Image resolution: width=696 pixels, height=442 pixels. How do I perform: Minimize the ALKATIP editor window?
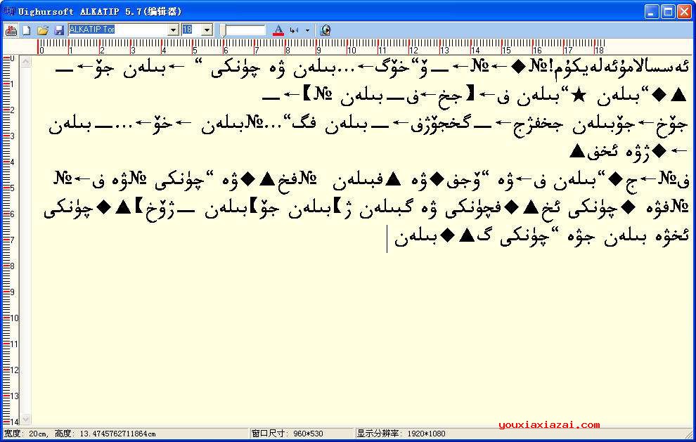click(652, 11)
